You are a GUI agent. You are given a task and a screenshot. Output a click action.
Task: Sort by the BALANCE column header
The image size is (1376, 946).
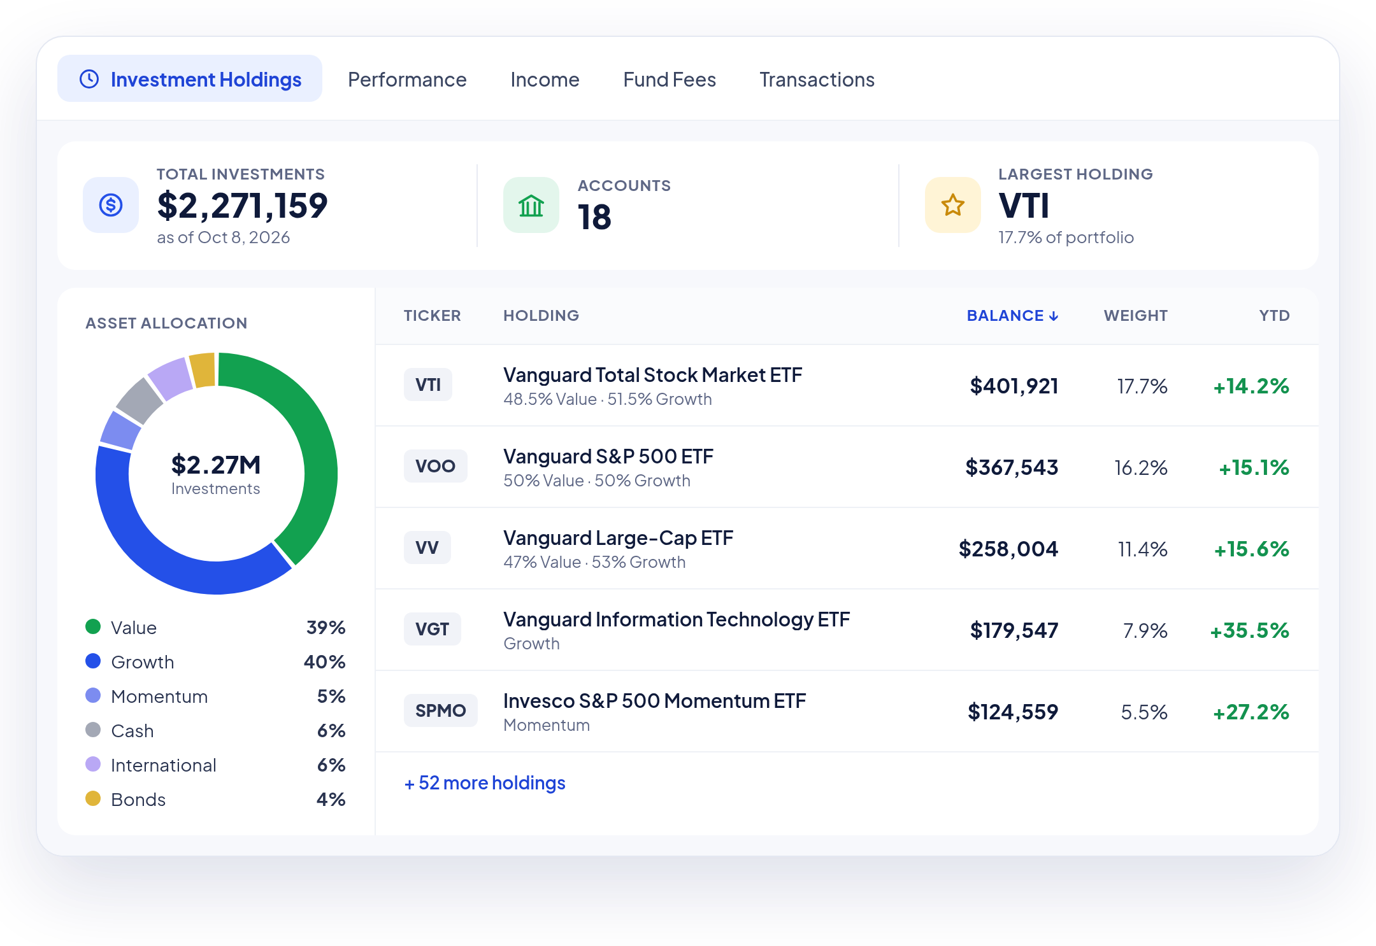1012,316
